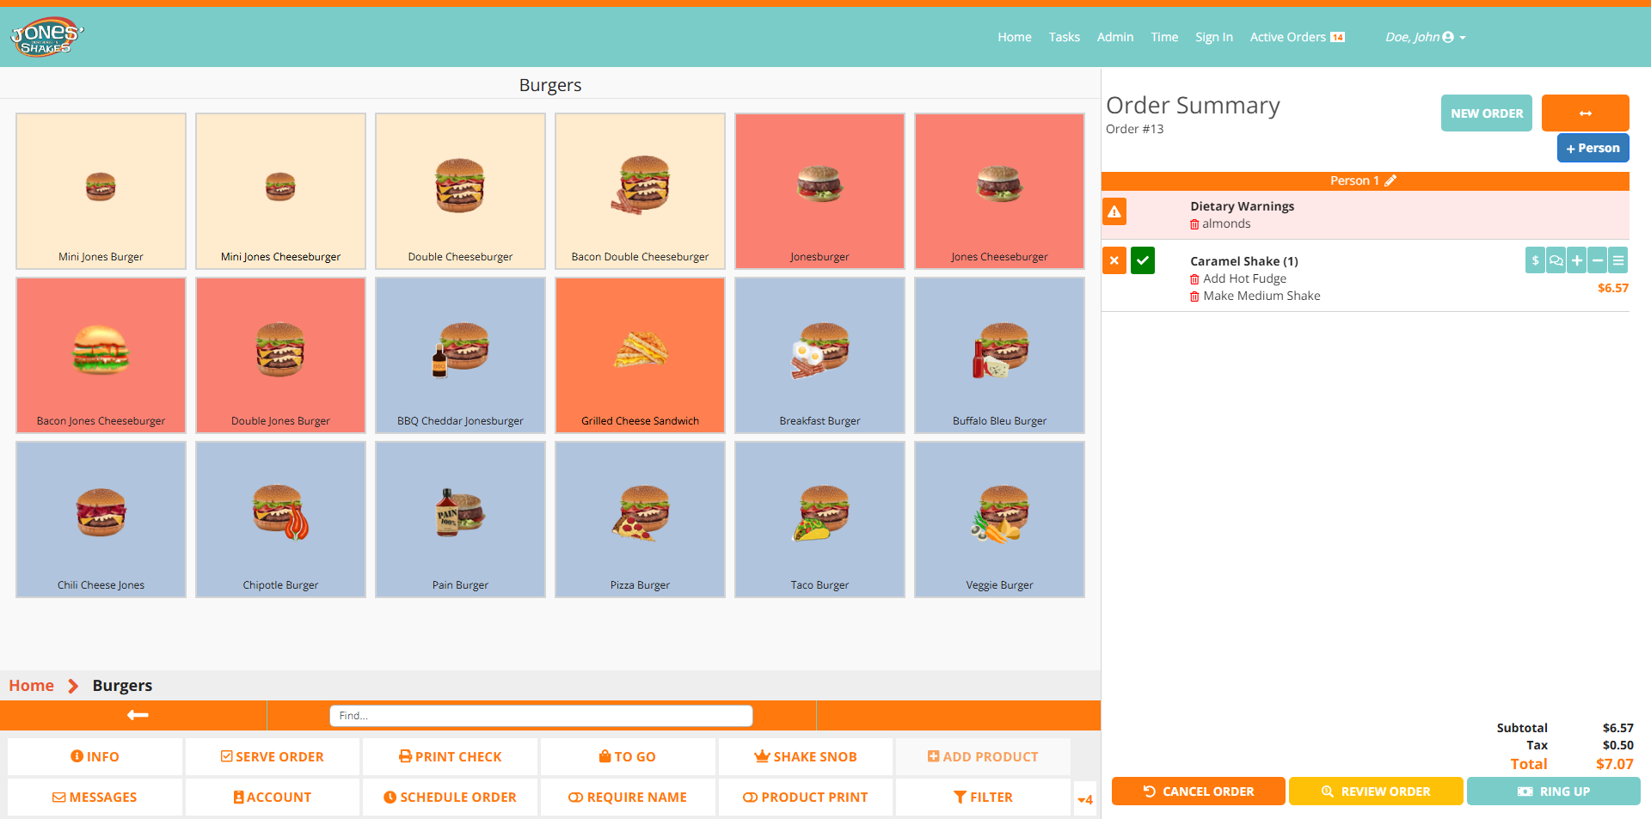Remove the Make Medium Shake modifier
1651x819 pixels.
(x=1194, y=296)
